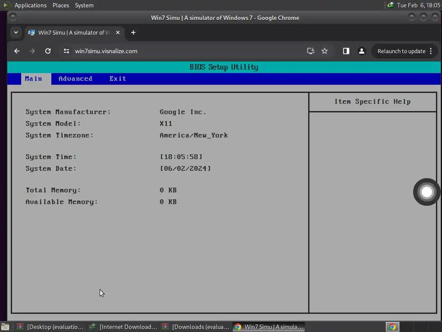This screenshot has height=332, width=442.
Task: Select the System Time value
Action: point(181,156)
